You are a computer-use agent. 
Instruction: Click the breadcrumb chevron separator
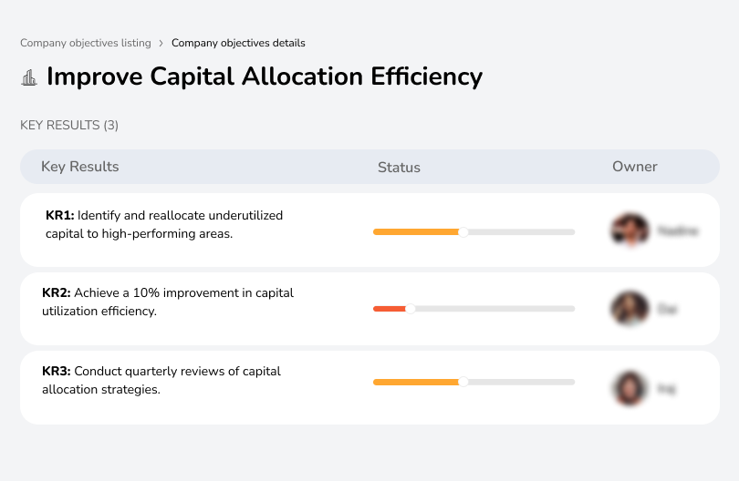tap(161, 43)
